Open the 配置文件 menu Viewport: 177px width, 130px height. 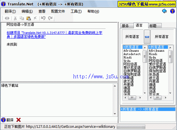tap(58, 11)
